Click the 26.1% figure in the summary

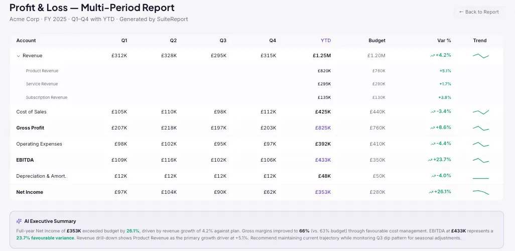pos(133,231)
